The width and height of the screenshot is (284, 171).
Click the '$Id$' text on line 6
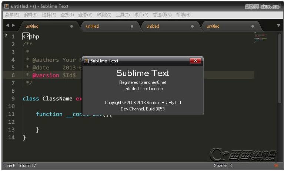[x=69, y=75]
